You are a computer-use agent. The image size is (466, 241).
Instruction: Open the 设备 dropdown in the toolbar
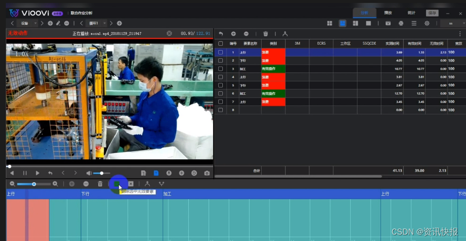pyautogui.click(x=27, y=23)
